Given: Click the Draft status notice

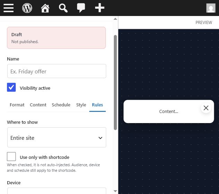Looking at the screenshot, I should pos(57,38).
